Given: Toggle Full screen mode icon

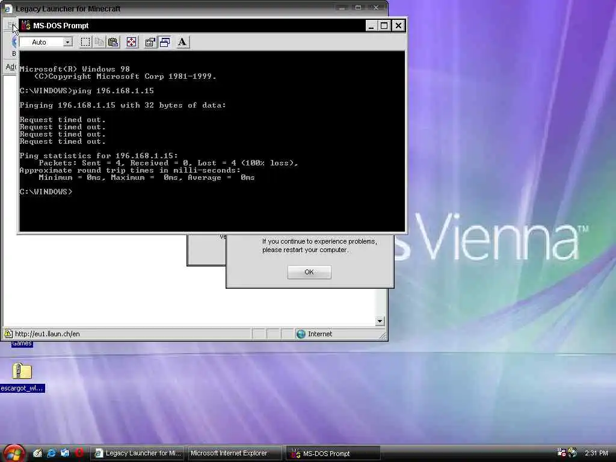Looking at the screenshot, I should point(132,42).
